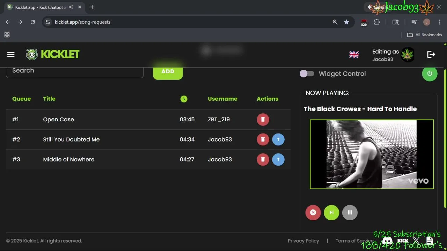This screenshot has height=251, width=447.
Task: Log out with the exit icon
Action: [431, 54]
